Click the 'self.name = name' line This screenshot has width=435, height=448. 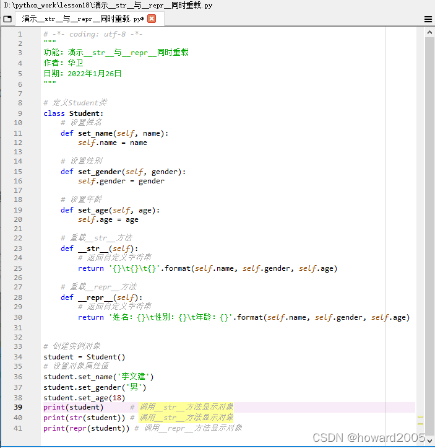point(113,143)
